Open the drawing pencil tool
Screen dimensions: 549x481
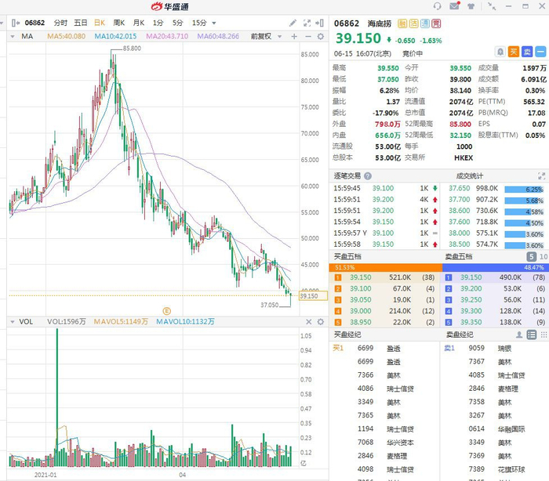pos(293,23)
